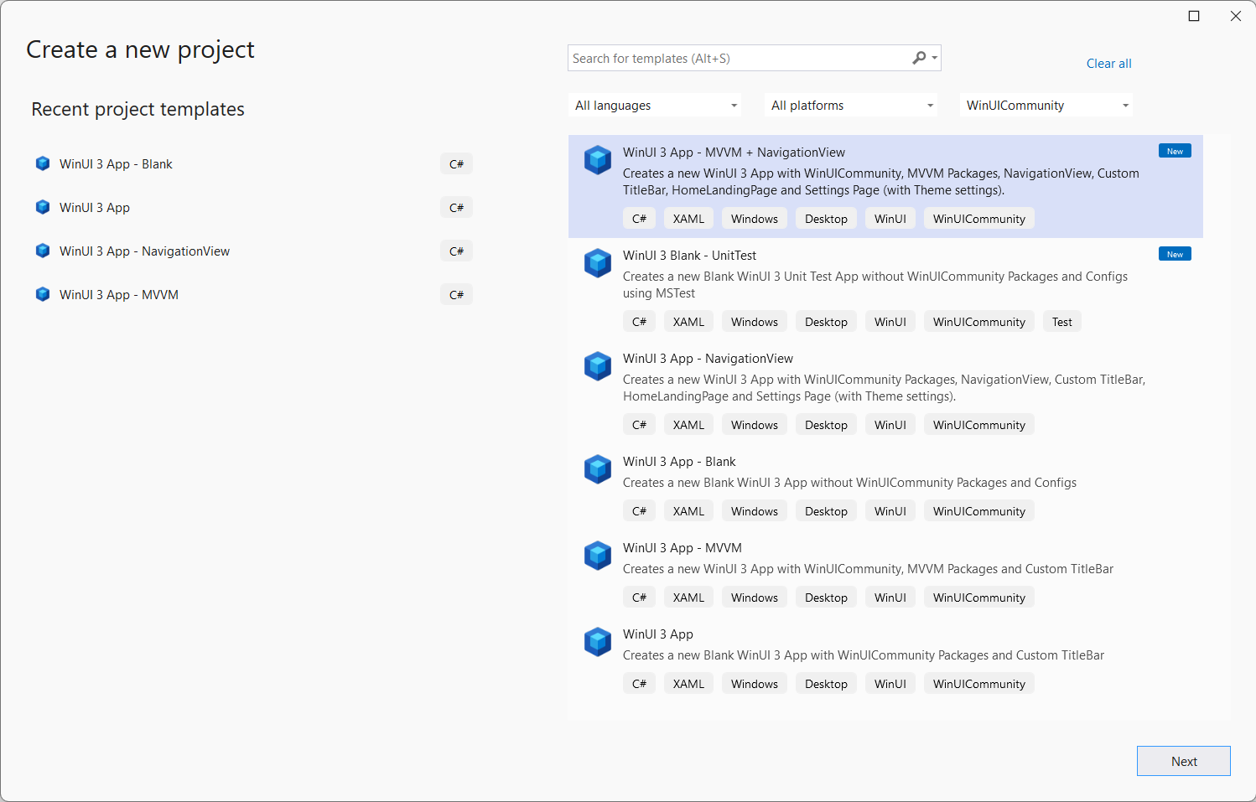Click New badge on UnitTest template

click(x=1175, y=254)
